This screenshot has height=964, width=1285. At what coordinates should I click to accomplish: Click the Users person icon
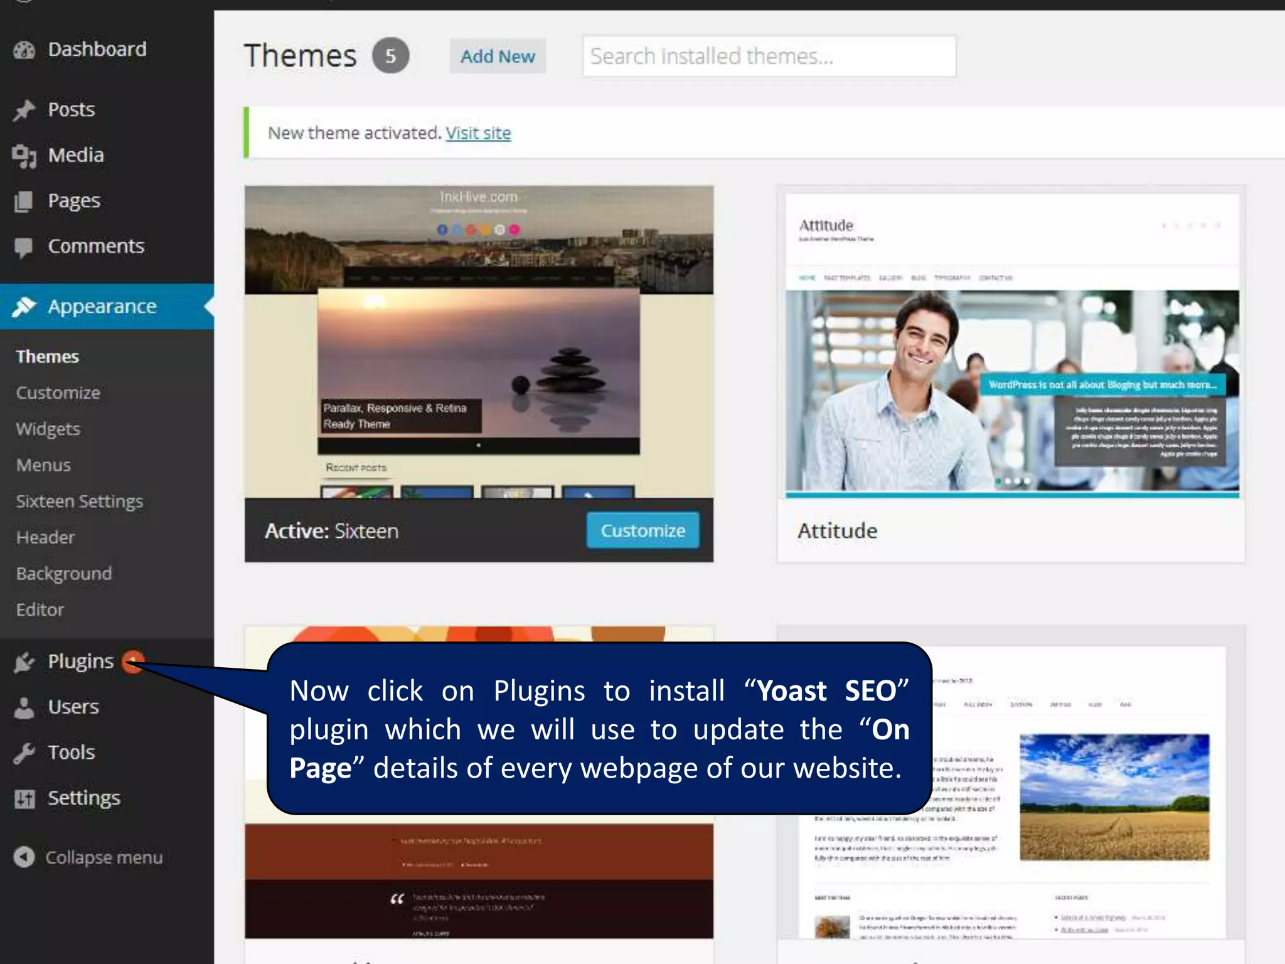pyautogui.click(x=24, y=707)
